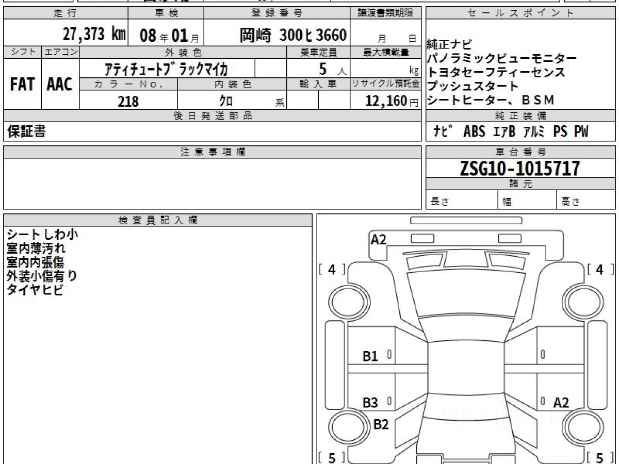
Task: Click the シフト header cell
Action: pyautogui.click(x=23, y=52)
